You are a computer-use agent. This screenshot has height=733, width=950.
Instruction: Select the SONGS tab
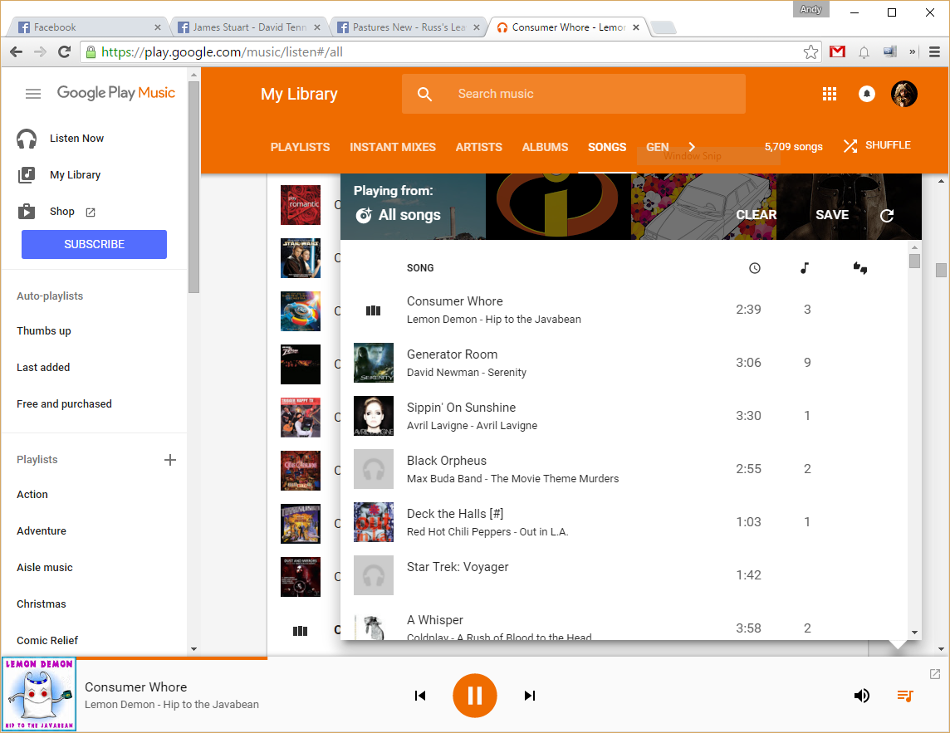[607, 147]
